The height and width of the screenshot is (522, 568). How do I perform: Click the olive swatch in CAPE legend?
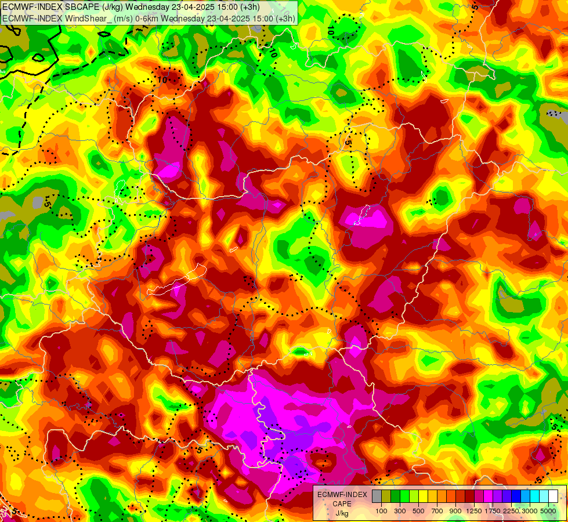386,496
